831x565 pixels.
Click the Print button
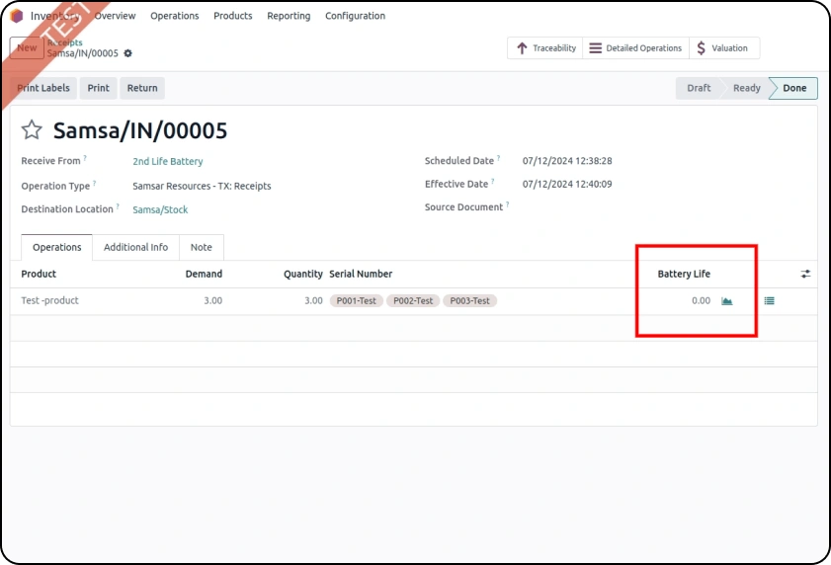(99, 88)
